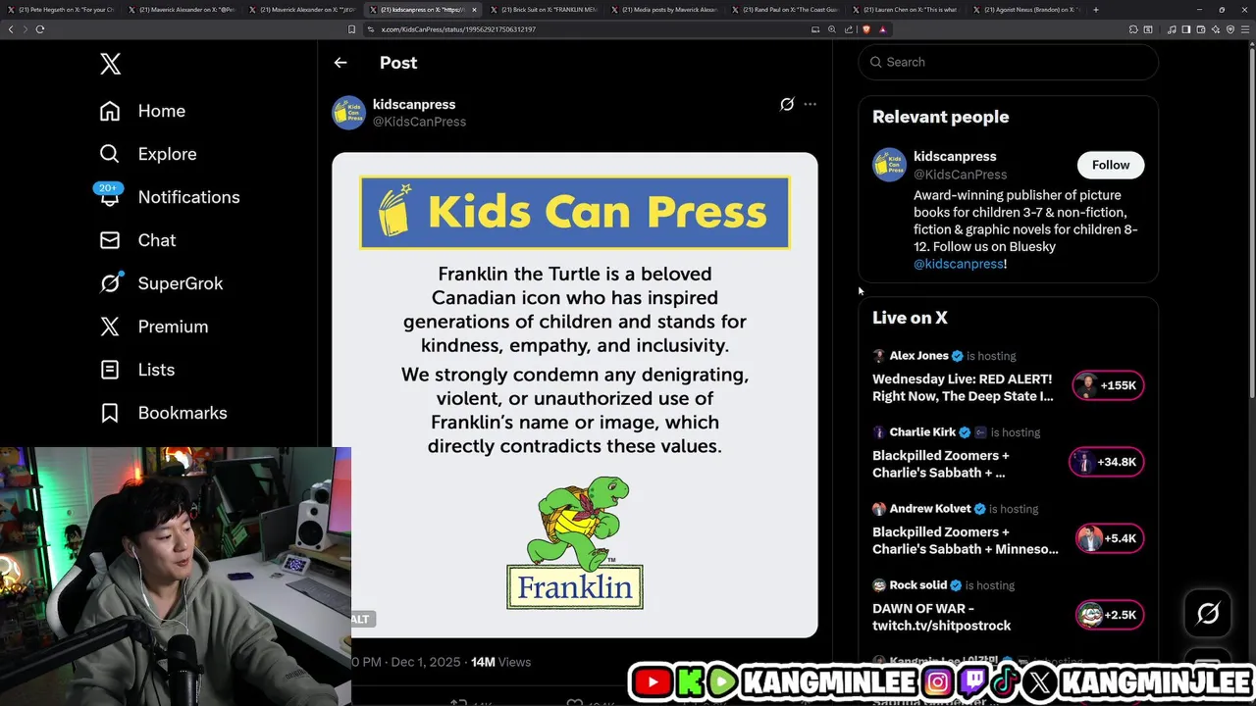Open the Premium page
The width and height of the screenshot is (1256, 706).
point(153,327)
